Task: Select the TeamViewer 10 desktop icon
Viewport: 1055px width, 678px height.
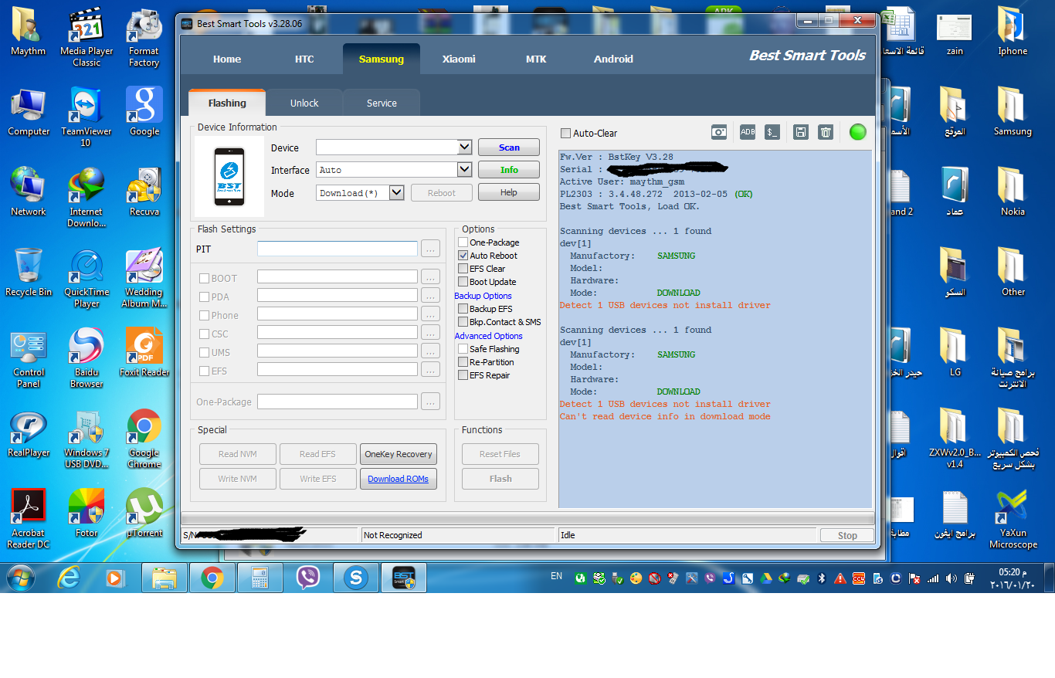Action: point(86,117)
